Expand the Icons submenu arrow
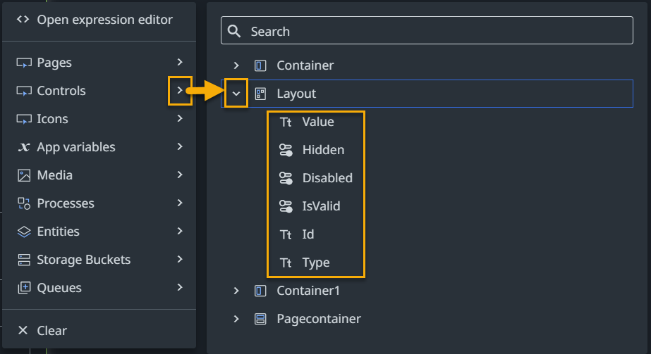Screen dimensions: 651x354 point(180,118)
